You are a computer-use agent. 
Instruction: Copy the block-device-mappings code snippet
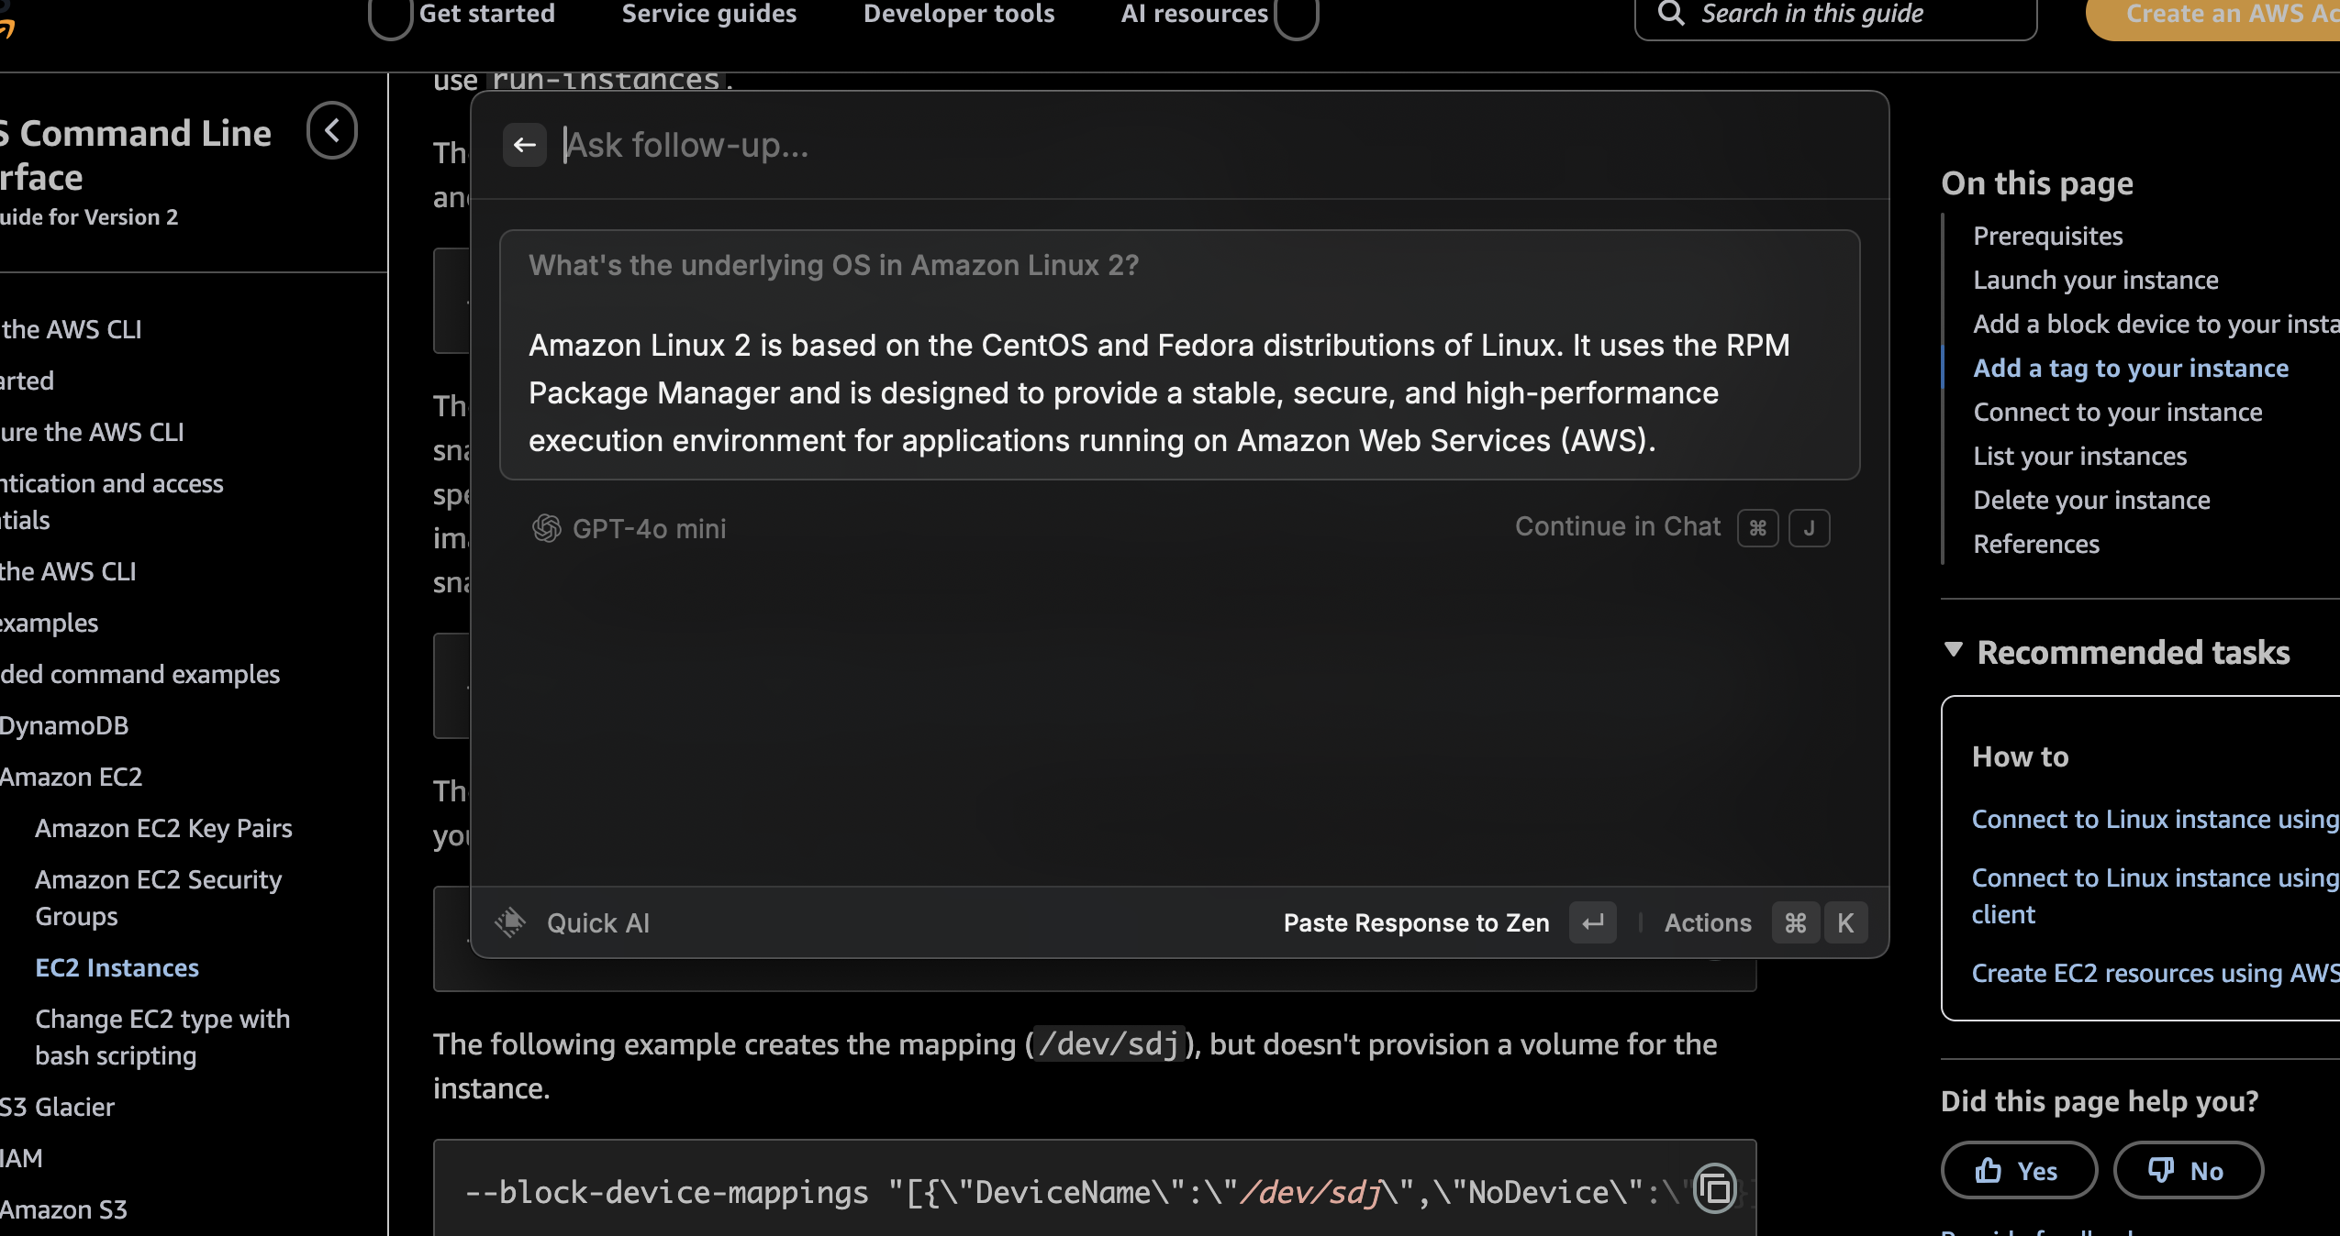click(x=1714, y=1189)
